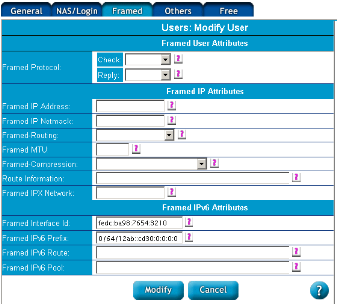View help for Framed IPv6 Prefix
The height and width of the screenshot is (304, 337).
[x=189, y=237]
